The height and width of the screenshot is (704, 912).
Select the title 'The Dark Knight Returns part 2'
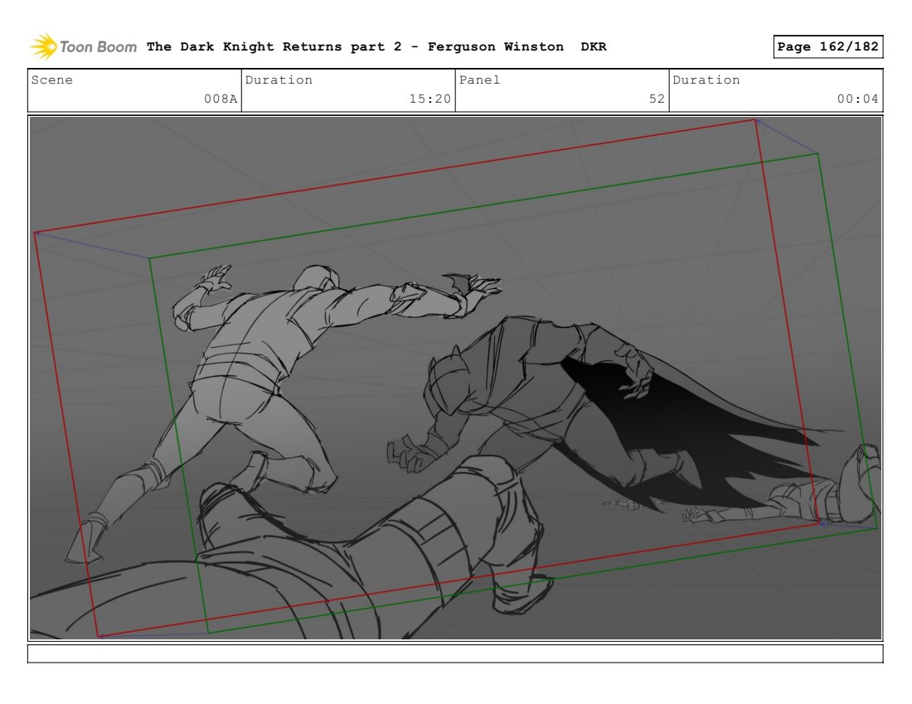point(274,47)
